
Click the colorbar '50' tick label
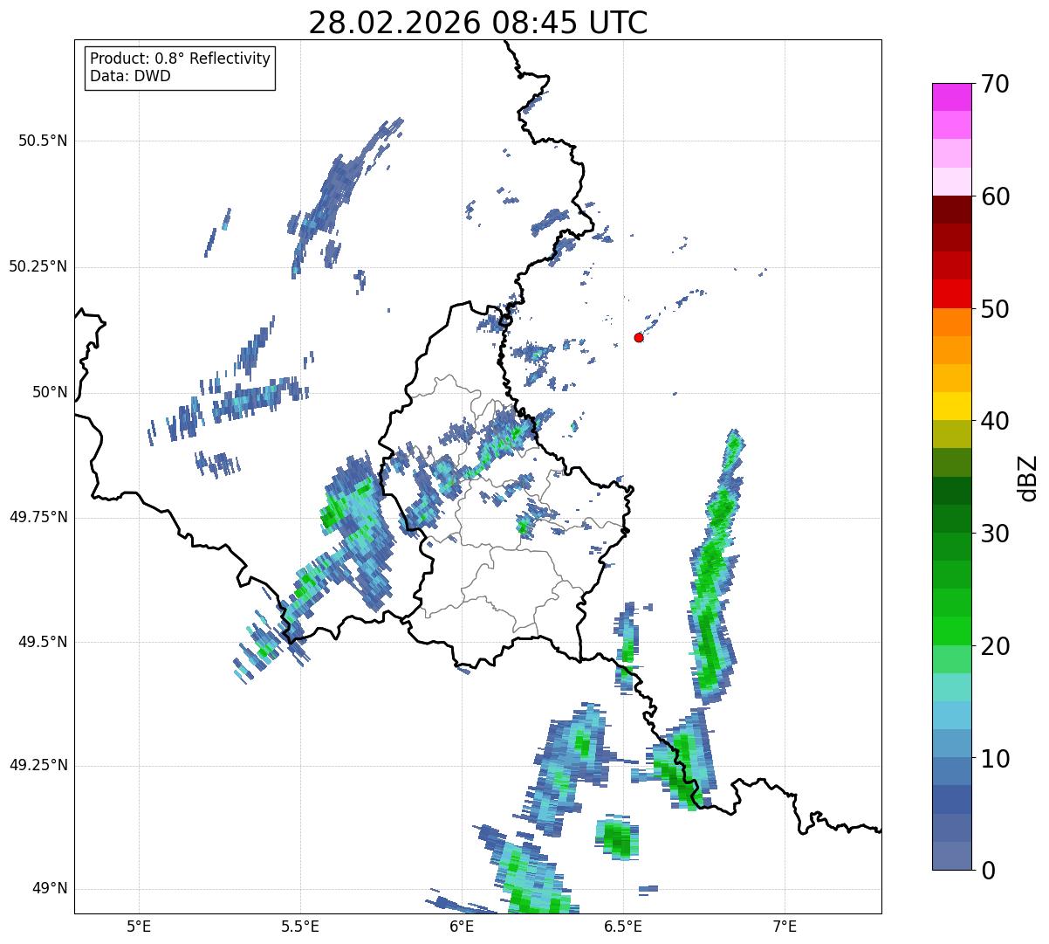pyautogui.click(x=995, y=309)
